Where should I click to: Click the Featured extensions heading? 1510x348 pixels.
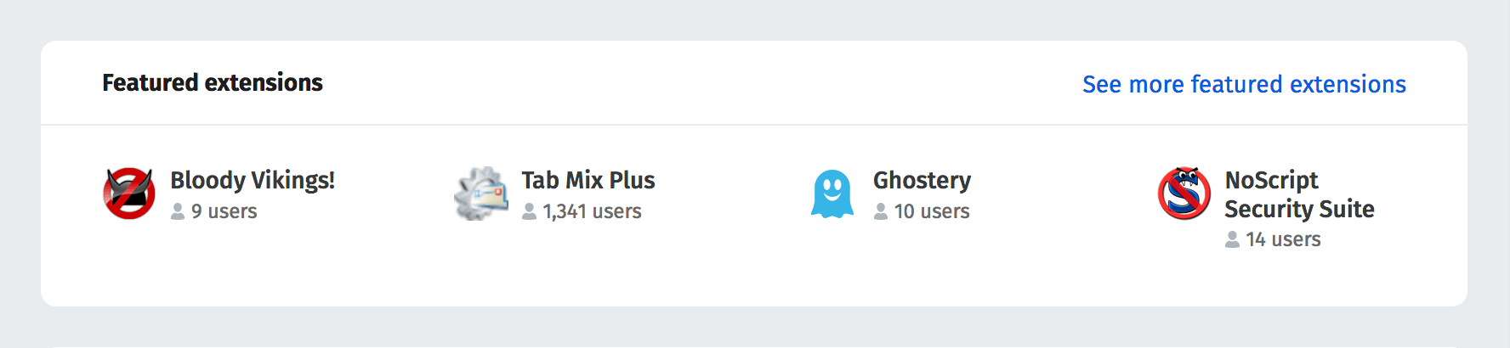[x=213, y=82]
